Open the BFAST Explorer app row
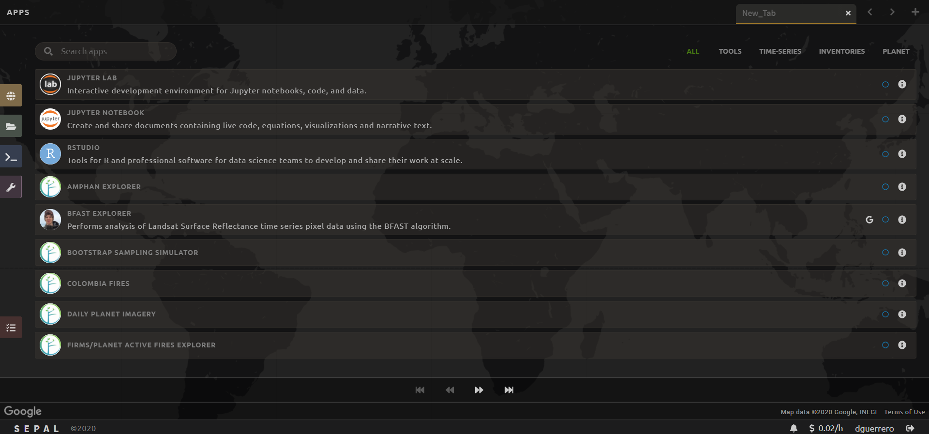The height and width of the screenshot is (434, 929). click(476, 220)
